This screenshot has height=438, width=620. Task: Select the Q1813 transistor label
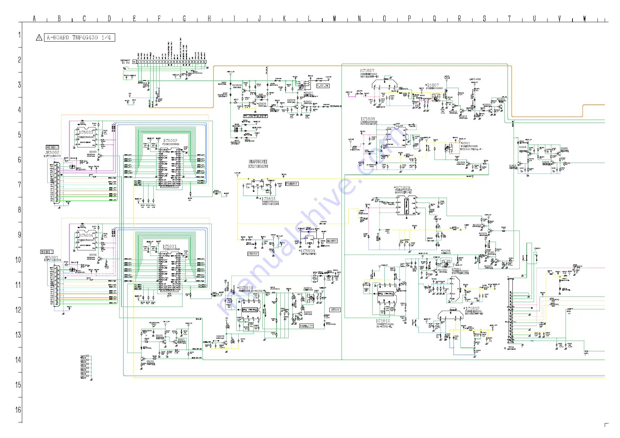point(463,117)
